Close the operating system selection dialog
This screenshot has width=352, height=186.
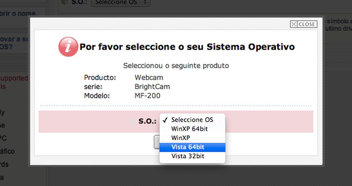(x=303, y=24)
